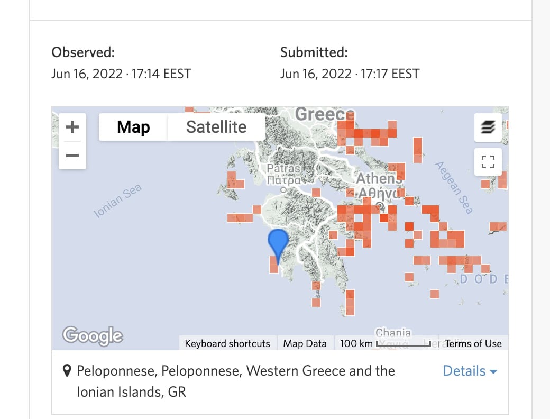Select the Map view tab
The height and width of the screenshot is (419, 550).
click(133, 127)
